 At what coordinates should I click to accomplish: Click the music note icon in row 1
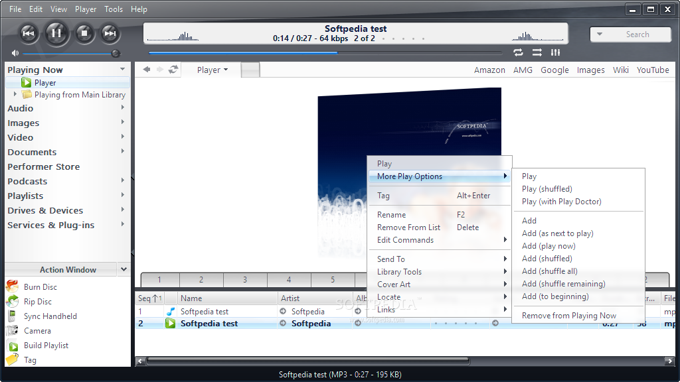[x=171, y=311]
